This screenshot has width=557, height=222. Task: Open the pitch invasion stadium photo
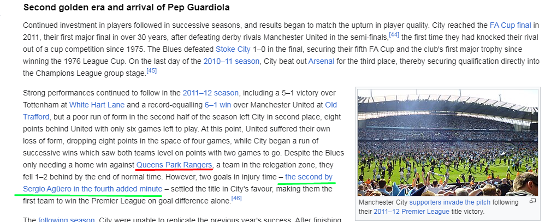point(448,142)
